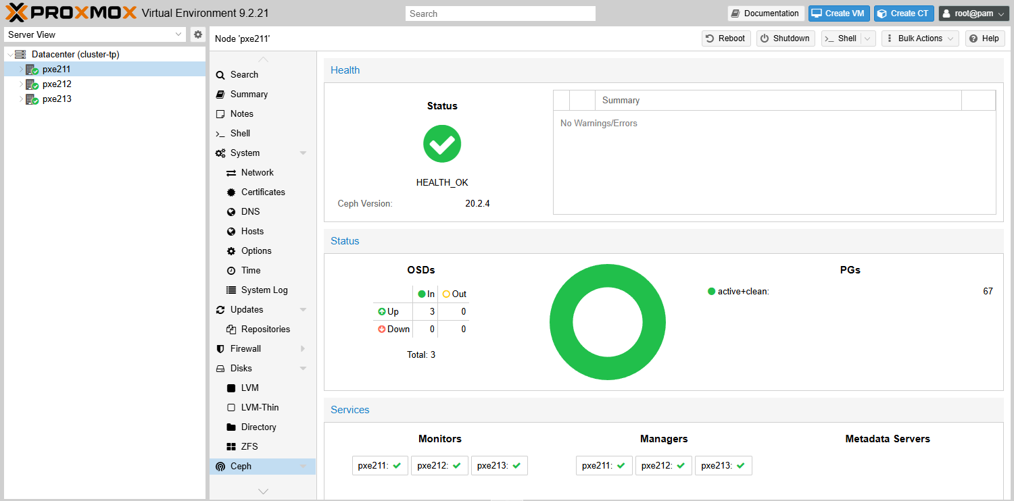This screenshot has width=1014, height=501.
Task: Click the Ceph icon in sidebar
Action: (x=220, y=467)
